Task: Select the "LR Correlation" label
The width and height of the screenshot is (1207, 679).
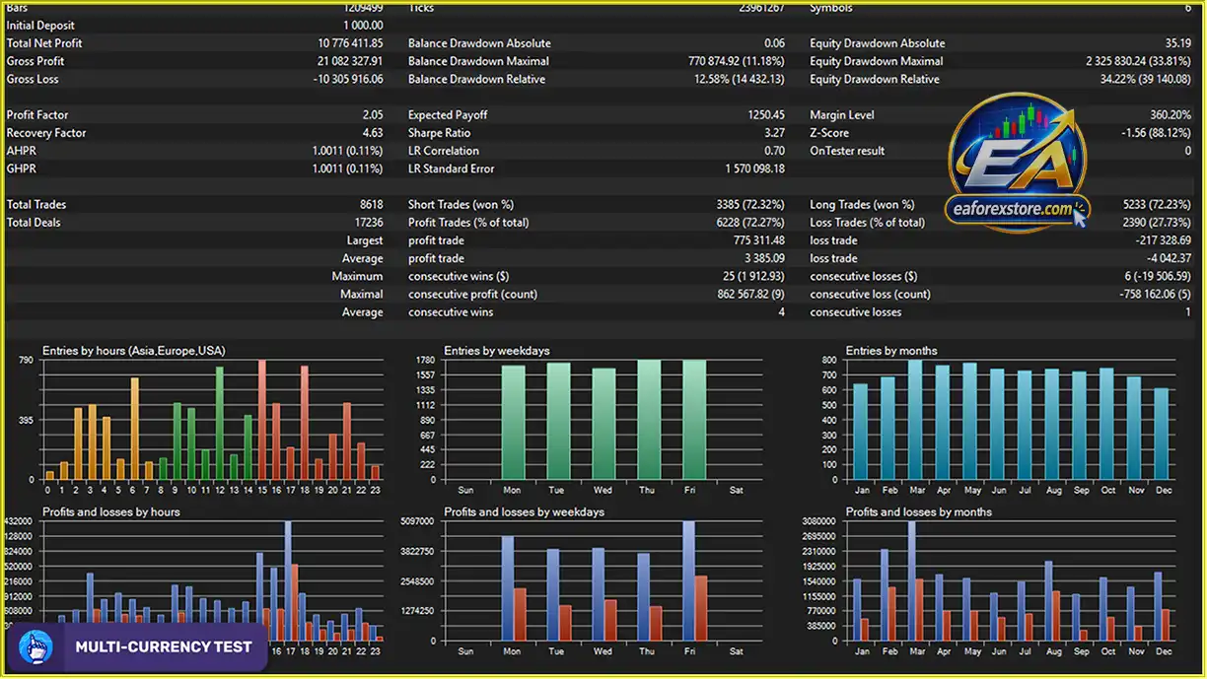Action: (444, 151)
